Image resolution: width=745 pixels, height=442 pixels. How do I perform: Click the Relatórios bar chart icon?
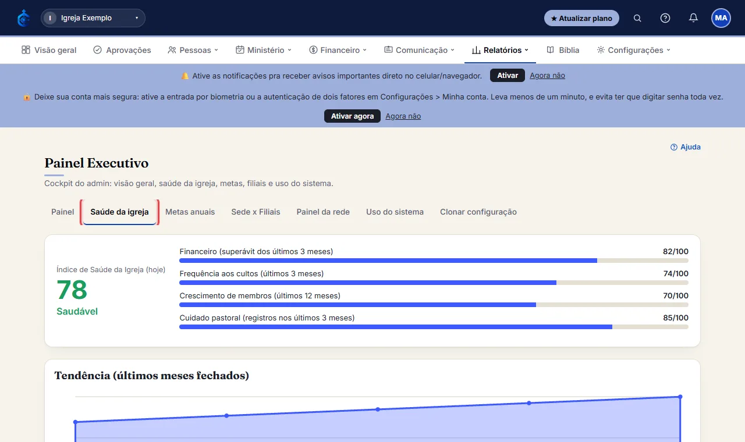[476, 50]
